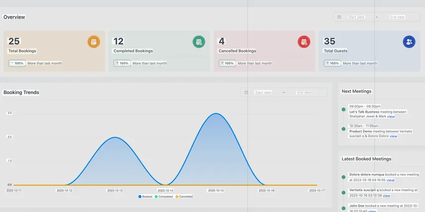This screenshot has height=212, width=425.
Task: Click the blue Total Guests people icon
Action: pos(409,42)
